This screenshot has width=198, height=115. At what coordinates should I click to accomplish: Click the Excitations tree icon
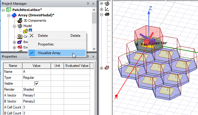click(20, 47)
